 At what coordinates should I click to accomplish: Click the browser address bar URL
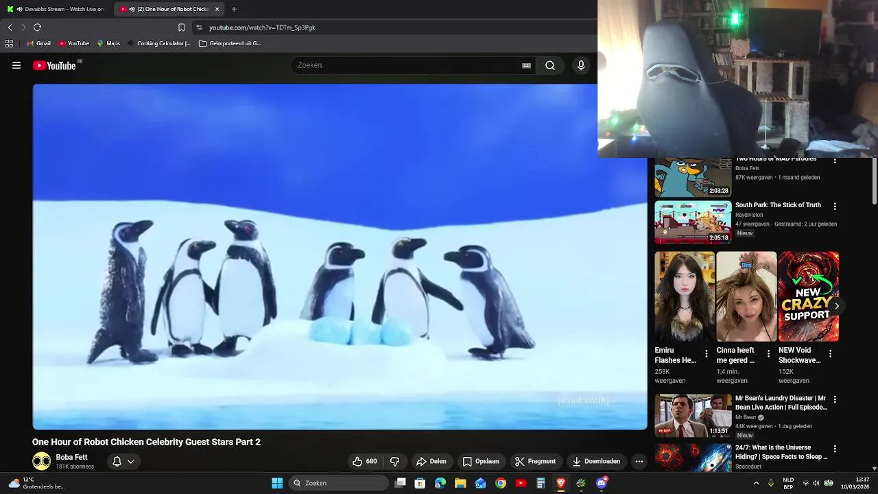coord(262,27)
